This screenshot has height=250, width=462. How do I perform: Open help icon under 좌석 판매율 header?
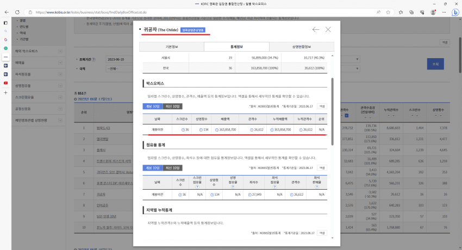click(x=317, y=187)
